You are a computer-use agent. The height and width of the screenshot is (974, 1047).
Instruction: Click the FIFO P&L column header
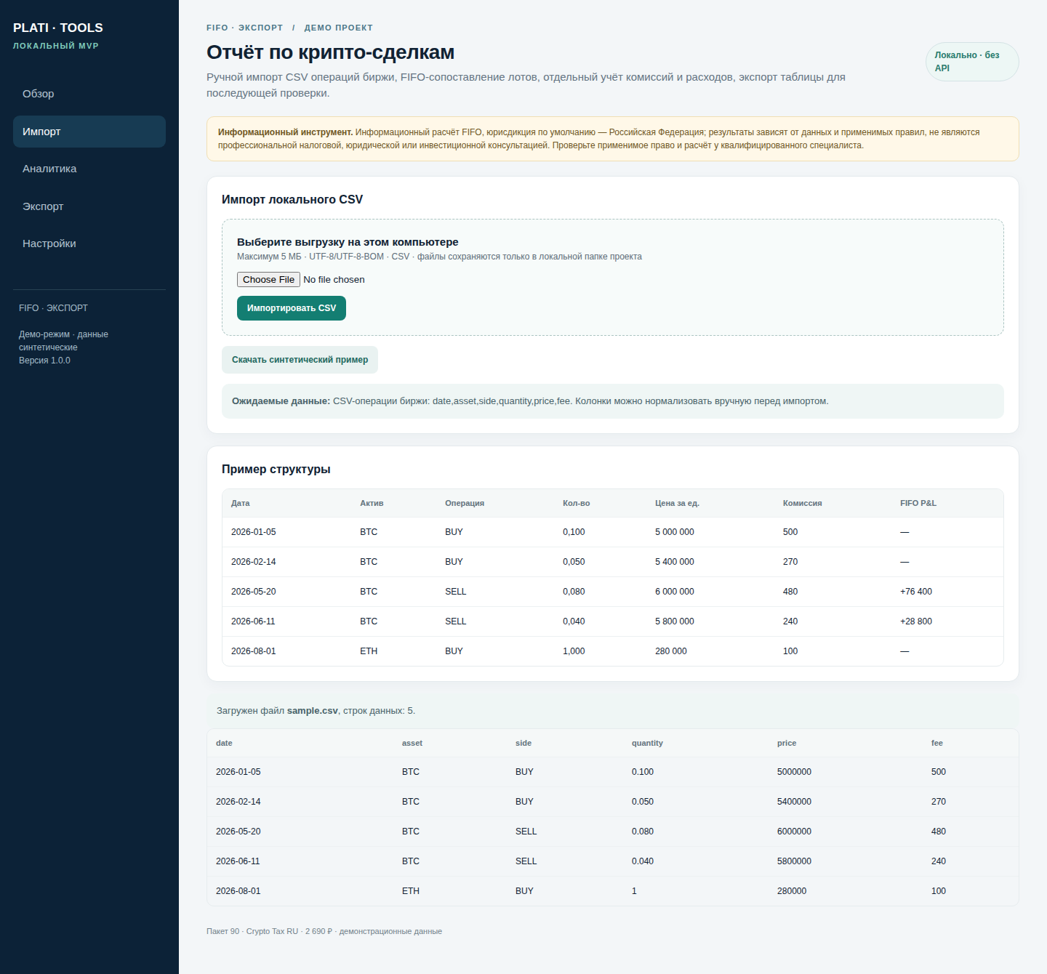coord(918,503)
